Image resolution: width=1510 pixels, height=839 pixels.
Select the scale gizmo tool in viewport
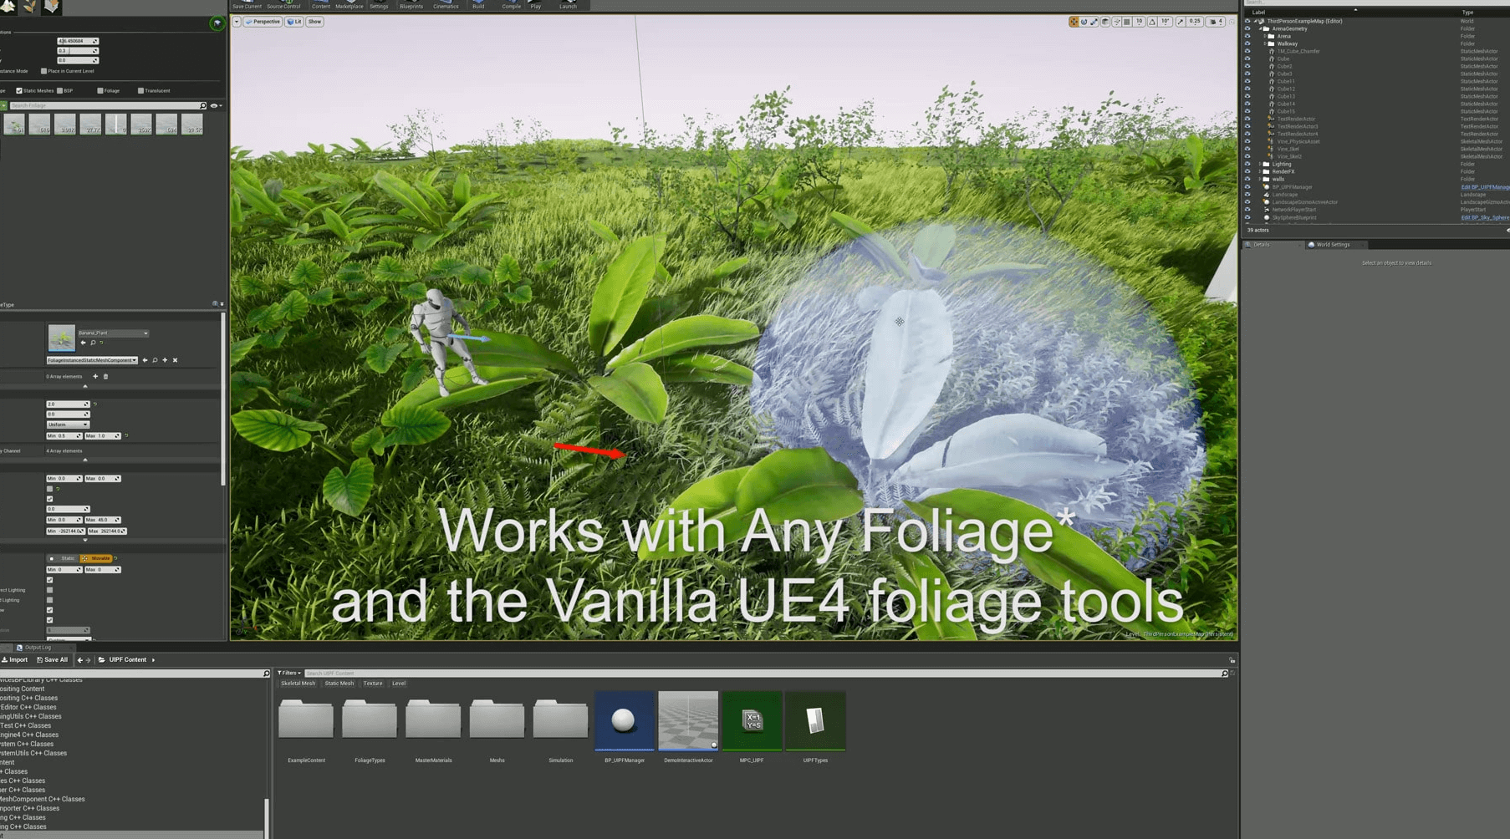(1094, 22)
